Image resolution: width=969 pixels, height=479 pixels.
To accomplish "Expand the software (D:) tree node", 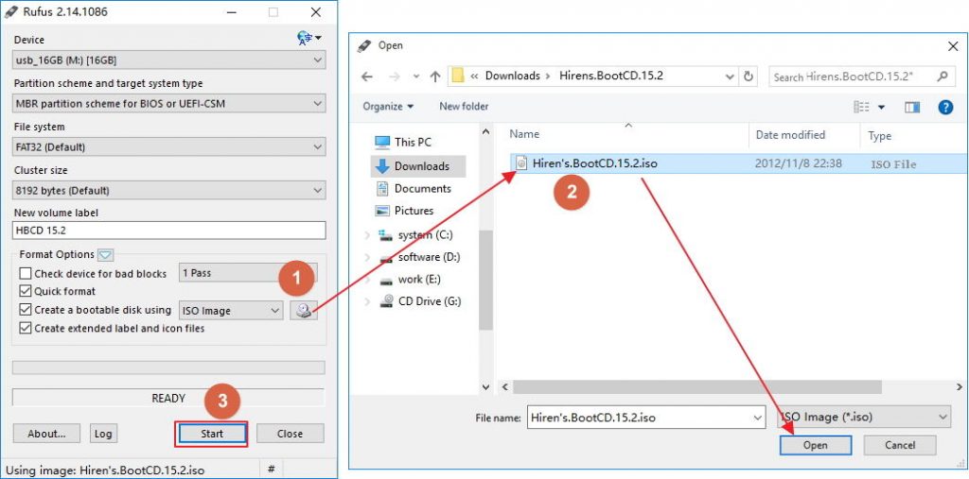I will click(368, 257).
